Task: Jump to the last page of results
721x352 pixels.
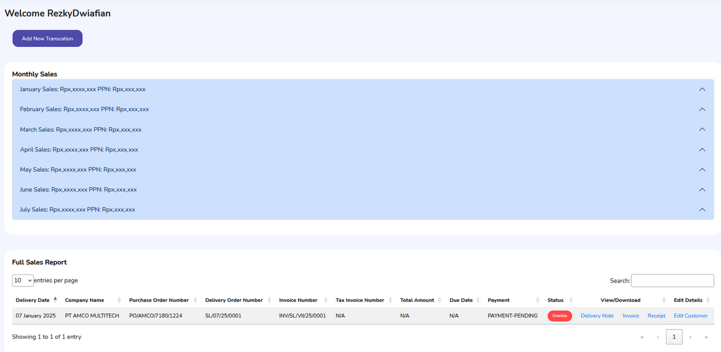Action: point(706,337)
